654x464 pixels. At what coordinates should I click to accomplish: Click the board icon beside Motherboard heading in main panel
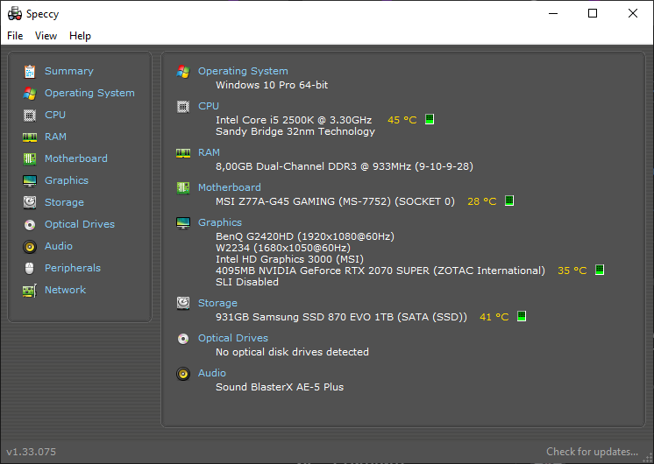183,188
